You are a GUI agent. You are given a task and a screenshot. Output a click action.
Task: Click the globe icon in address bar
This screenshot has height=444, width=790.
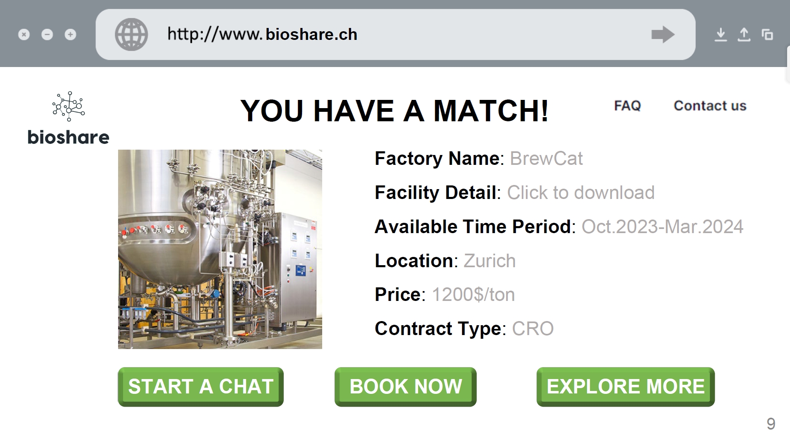pos(131,35)
